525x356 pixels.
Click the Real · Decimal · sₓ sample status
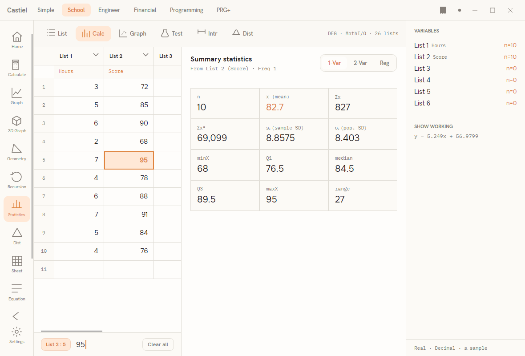click(451, 348)
